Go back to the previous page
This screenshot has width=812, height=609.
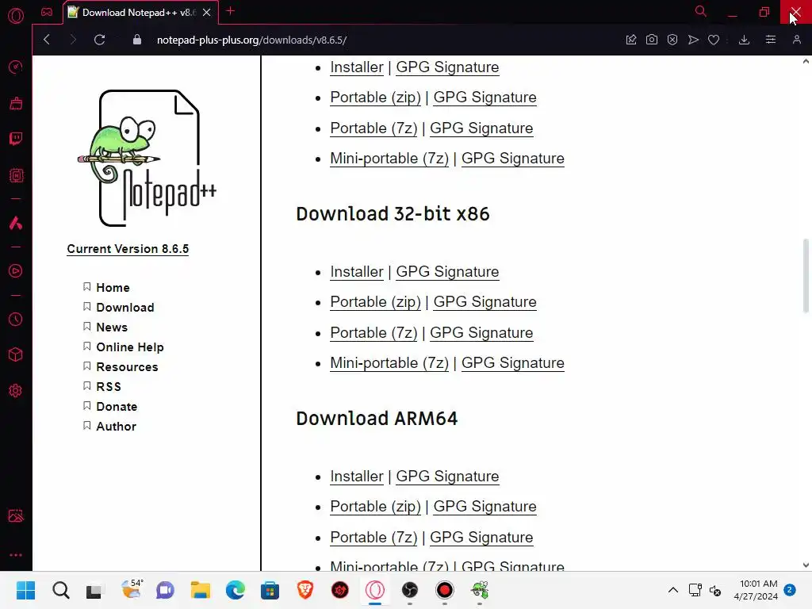click(x=47, y=40)
